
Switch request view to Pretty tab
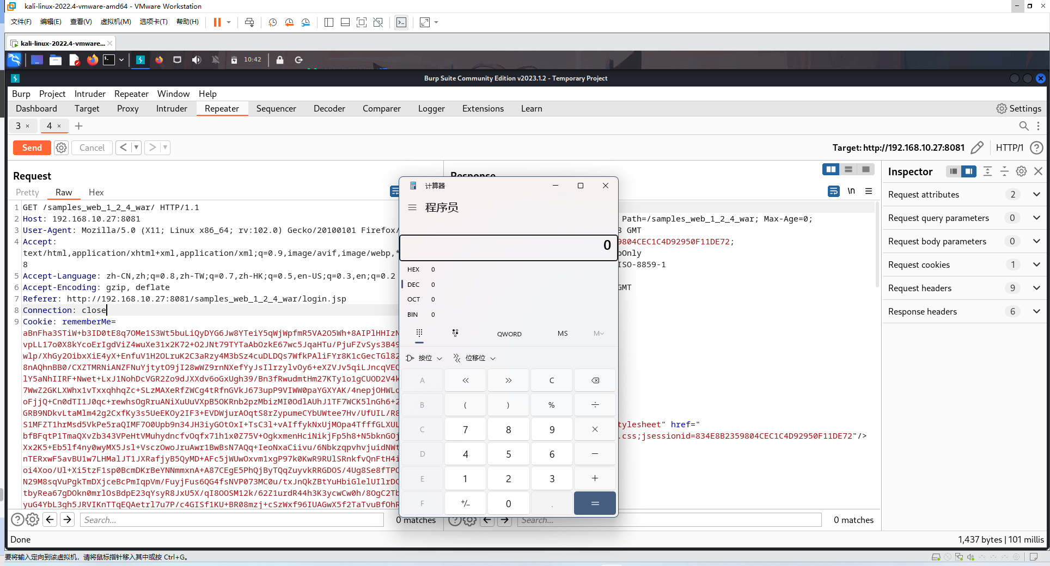click(x=27, y=192)
